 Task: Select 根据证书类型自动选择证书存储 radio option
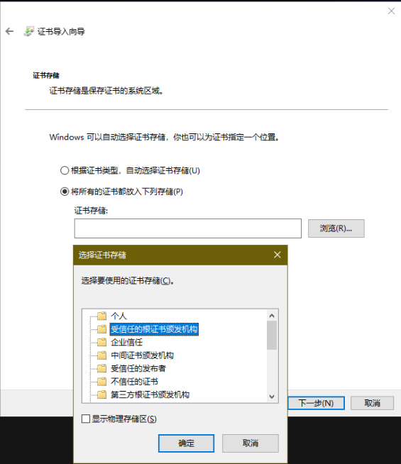(x=65, y=170)
